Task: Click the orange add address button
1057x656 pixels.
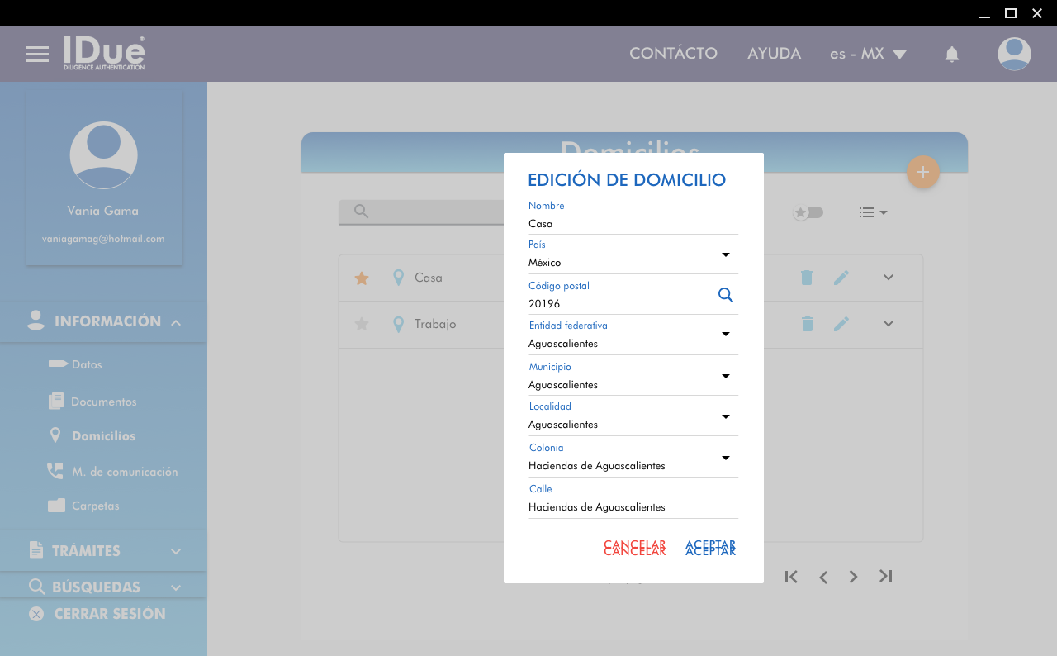Action: pyautogui.click(x=923, y=172)
